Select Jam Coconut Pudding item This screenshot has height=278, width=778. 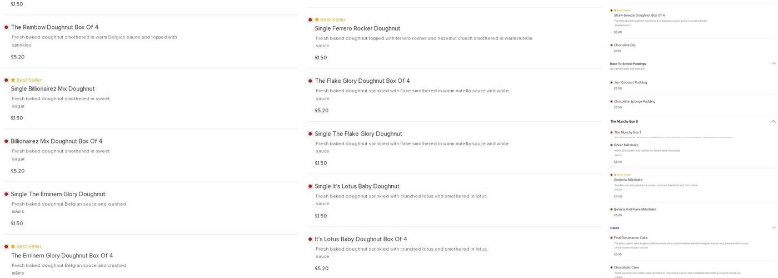[x=630, y=83]
